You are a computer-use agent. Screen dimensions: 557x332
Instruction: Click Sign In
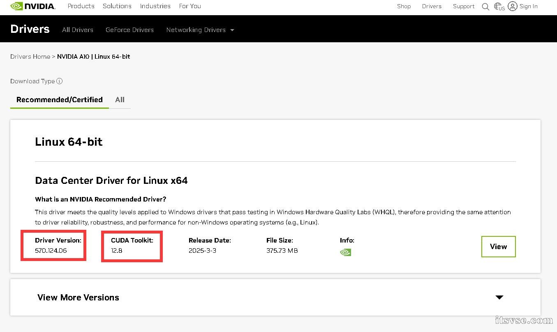click(x=529, y=6)
